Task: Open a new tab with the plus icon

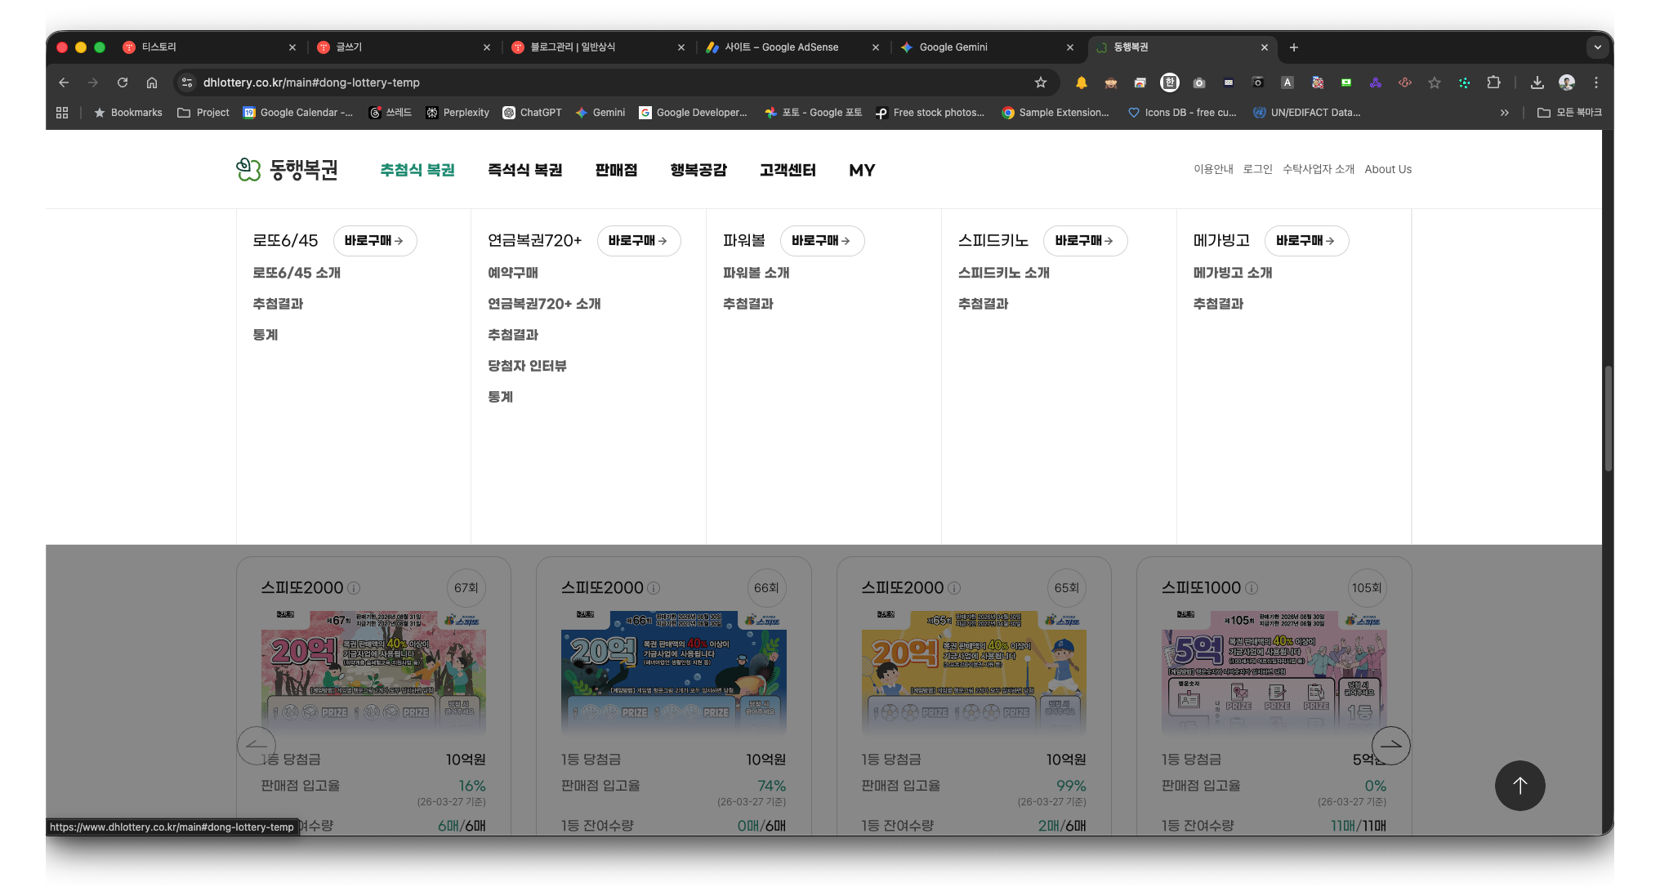Action: [1294, 47]
